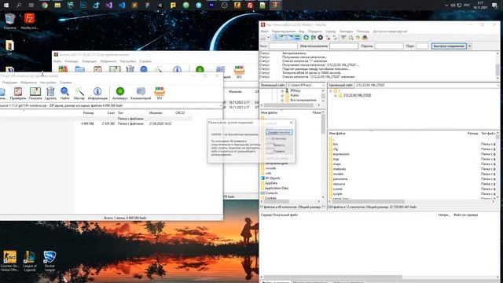Open the remote site path dropdown

497,86
